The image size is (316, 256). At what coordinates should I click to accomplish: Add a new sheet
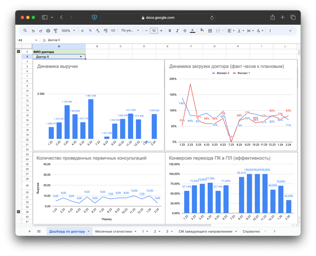tap(30, 231)
